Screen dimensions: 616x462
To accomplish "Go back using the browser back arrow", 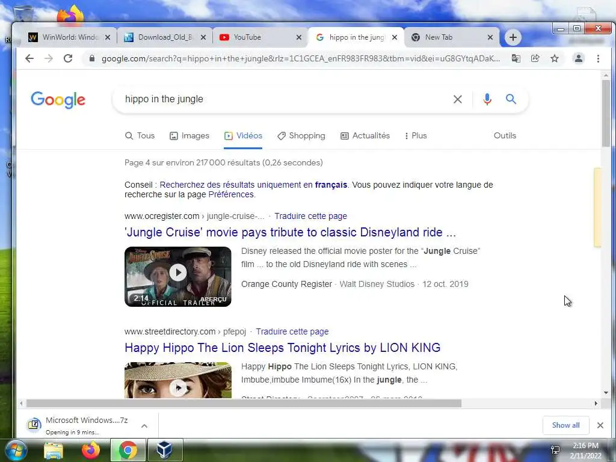I will [29, 58].
